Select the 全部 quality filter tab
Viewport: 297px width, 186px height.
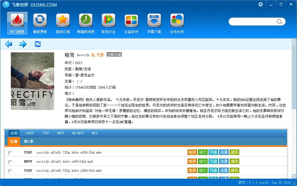pyautogui.click(x=14, y=133)
